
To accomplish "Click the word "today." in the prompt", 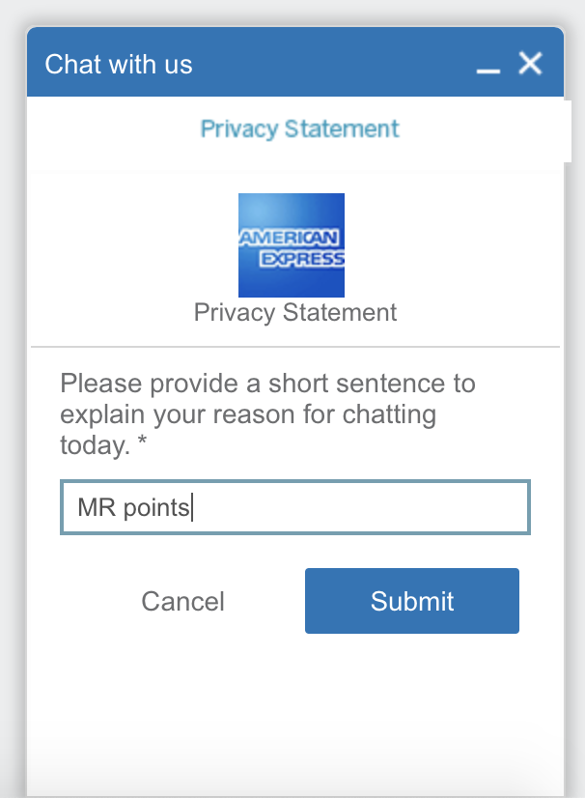I will tap(94, 446).
